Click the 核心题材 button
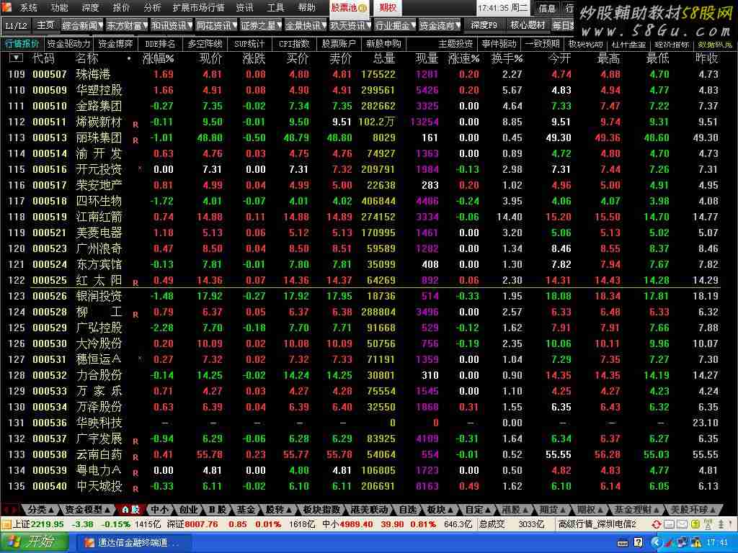 coord(527,25)
